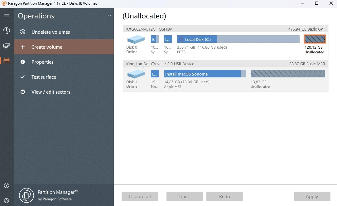The image size is (337, 206).
Task: Click the NTFS file system label
Action: pyautogui.click(x=181, y=52)
